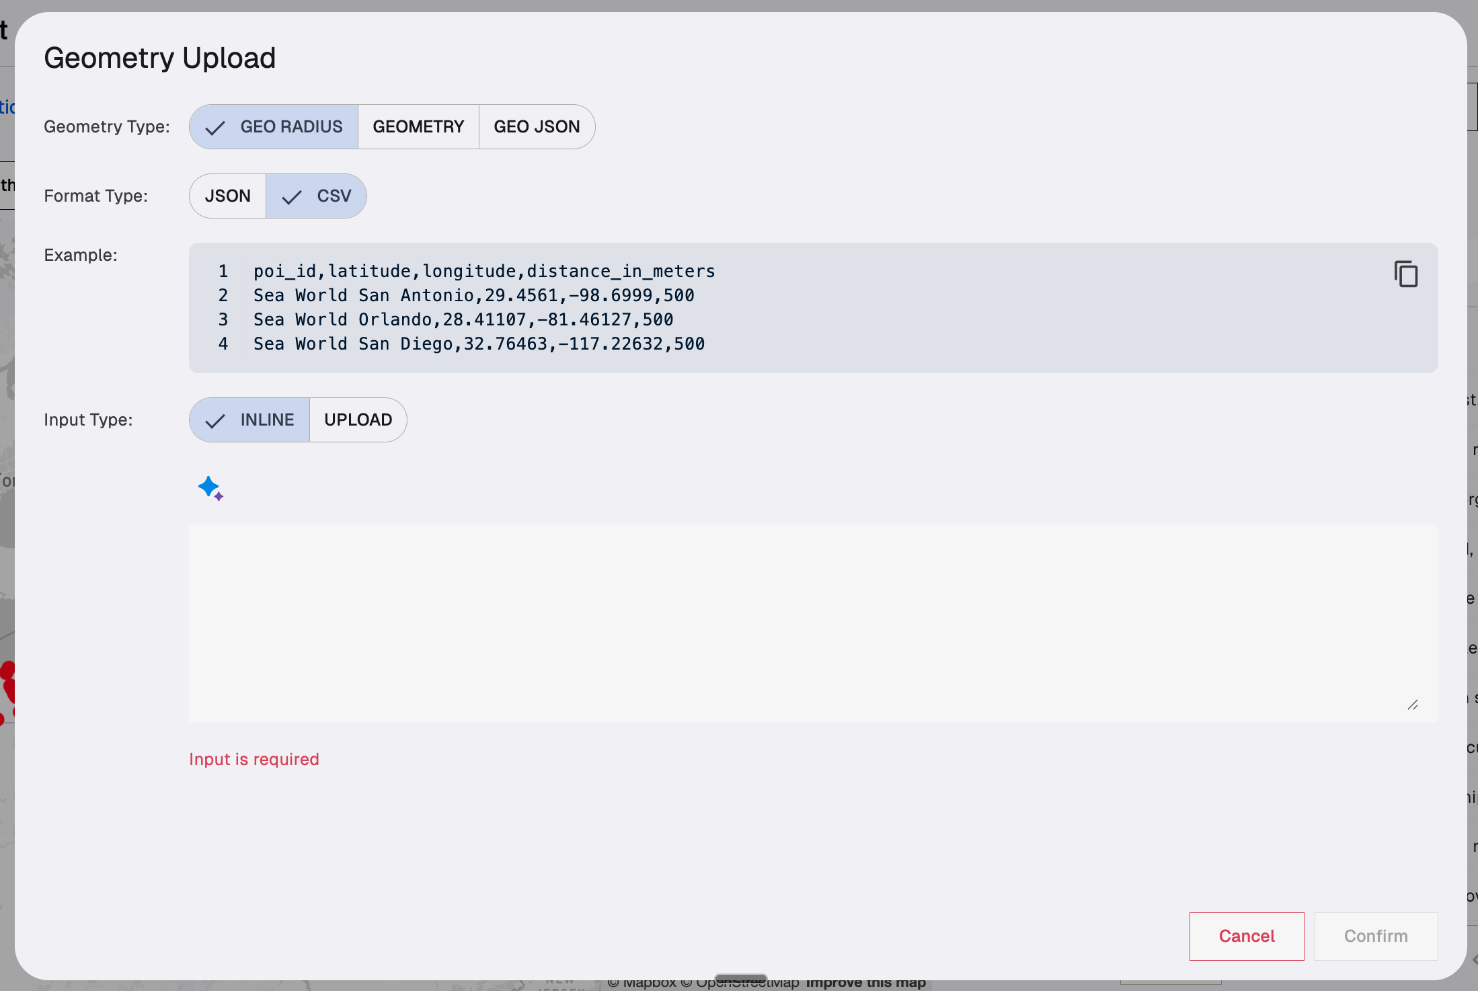1478x991 pixels.
Task: Open the Improve this map link
Action: coord(866,984)
